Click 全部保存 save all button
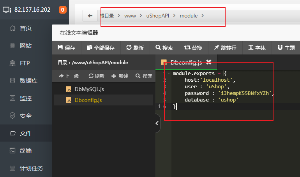 coord(101,48)
